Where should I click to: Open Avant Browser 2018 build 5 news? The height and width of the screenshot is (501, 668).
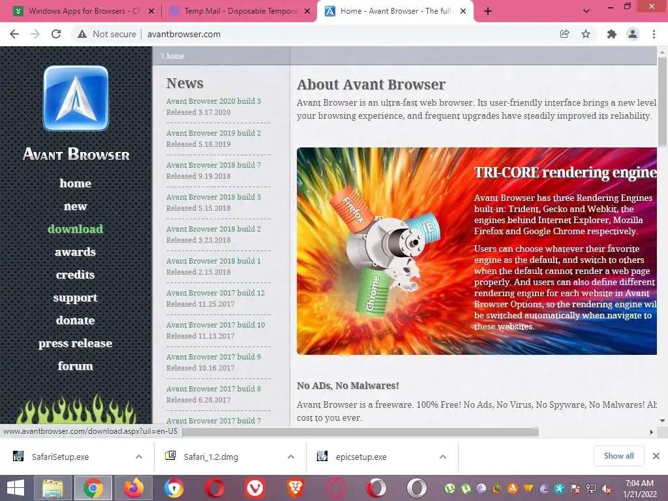[213, 197]
